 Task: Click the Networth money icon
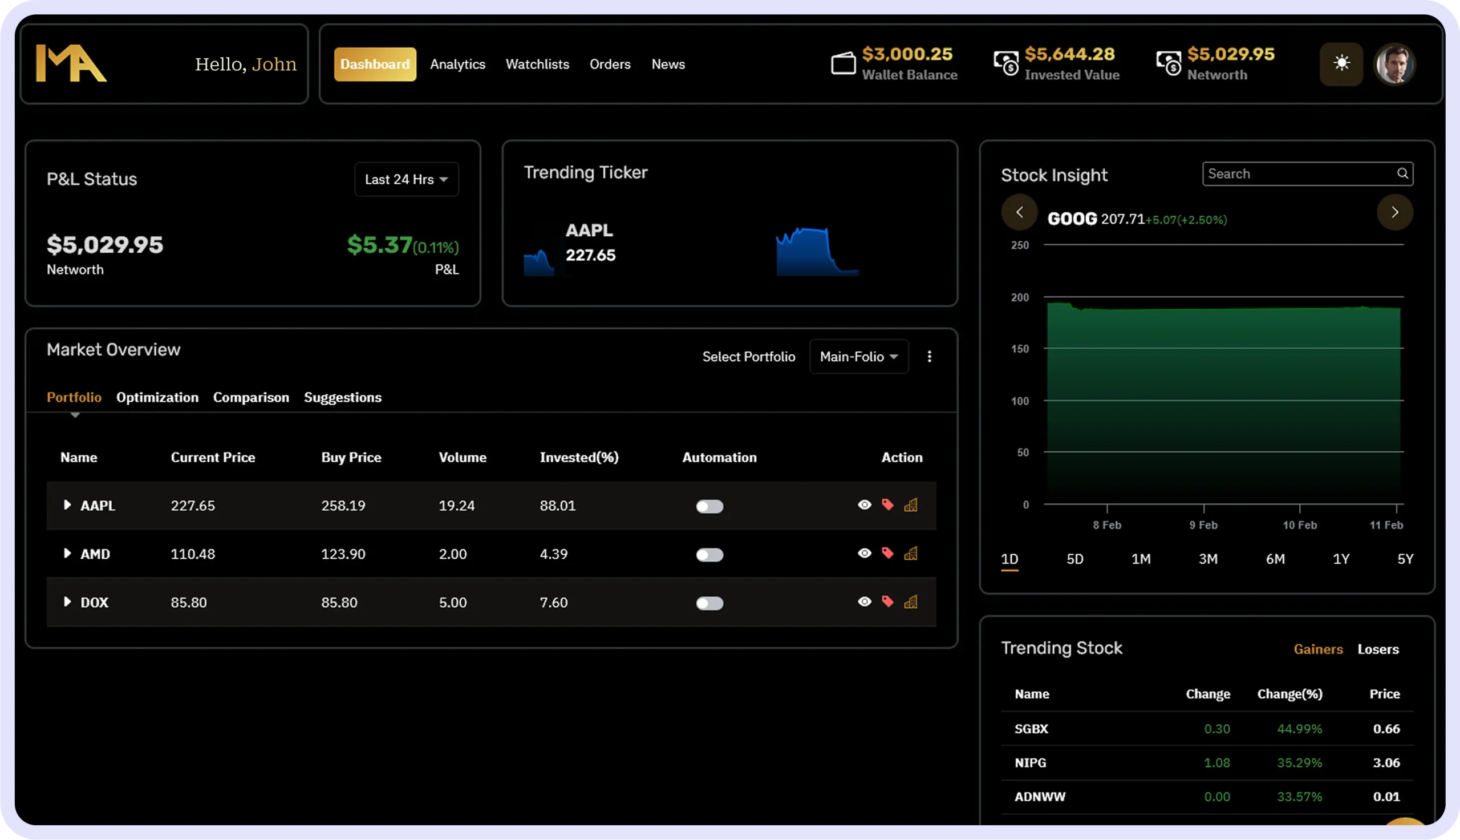(x=1169, y=63)
